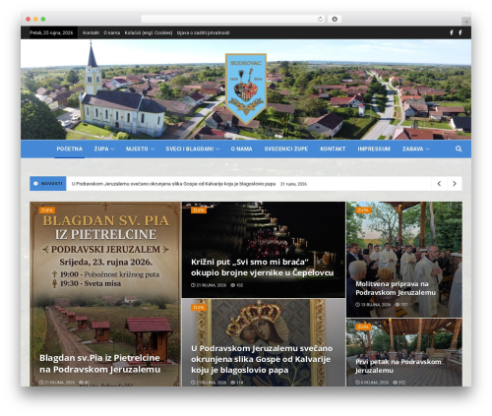Click the Budrovac crest logo

point(246,89)
